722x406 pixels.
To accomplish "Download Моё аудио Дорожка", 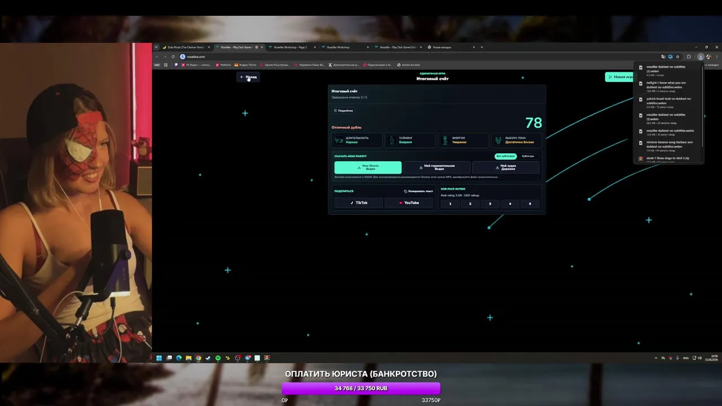I will coord(506,167).
